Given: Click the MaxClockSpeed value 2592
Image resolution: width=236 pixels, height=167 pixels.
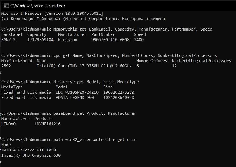Looking at the screenshot, I should 6,66.
